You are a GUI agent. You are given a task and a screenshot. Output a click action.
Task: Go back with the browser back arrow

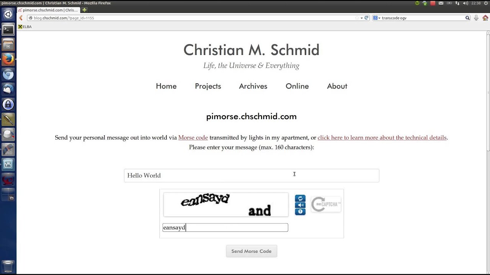point(21,18)
